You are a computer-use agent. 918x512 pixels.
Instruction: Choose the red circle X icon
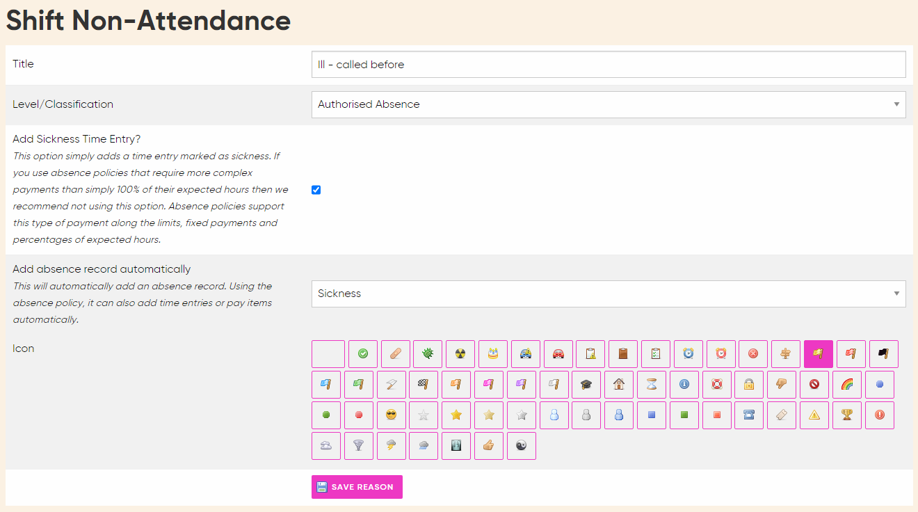(753, 354)
